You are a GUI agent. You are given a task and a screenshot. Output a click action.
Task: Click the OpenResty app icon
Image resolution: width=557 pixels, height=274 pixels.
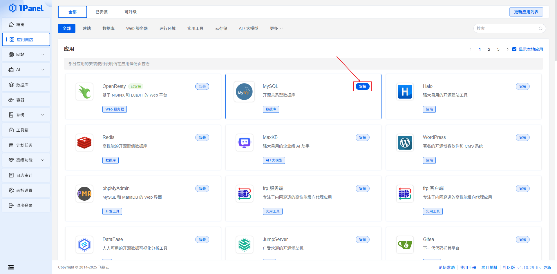pos(84,92)
